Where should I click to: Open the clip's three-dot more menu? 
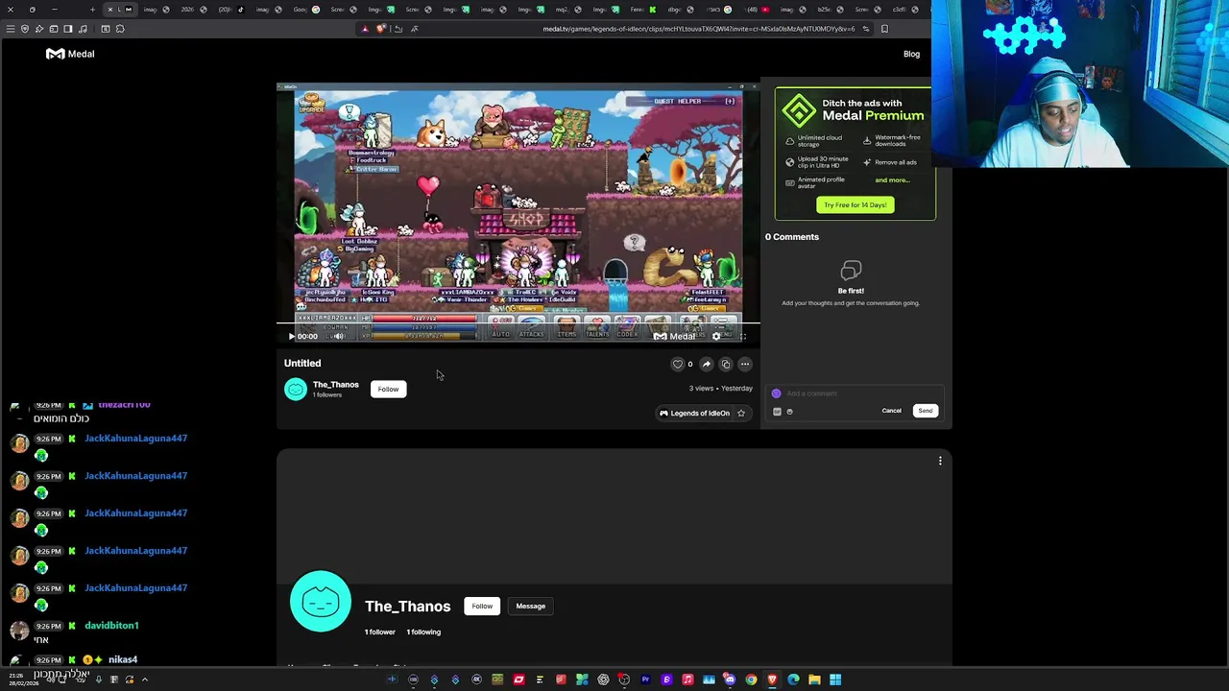[745, 364]
